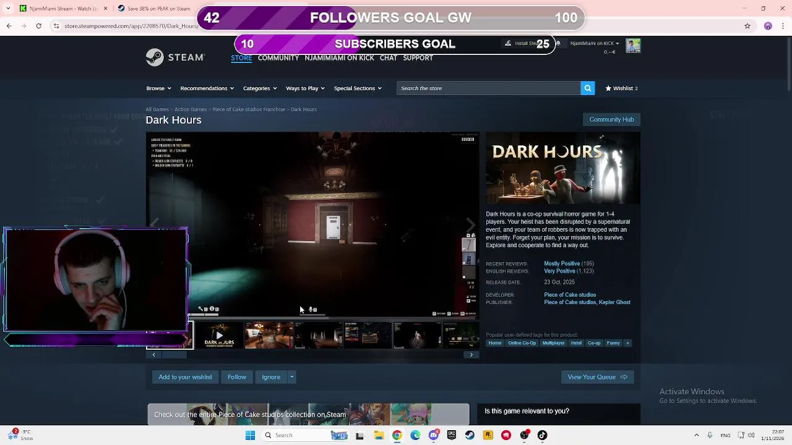Click the browser address bar URL
This screenshot has height=445, width=792.
click(x=130, y=26)
